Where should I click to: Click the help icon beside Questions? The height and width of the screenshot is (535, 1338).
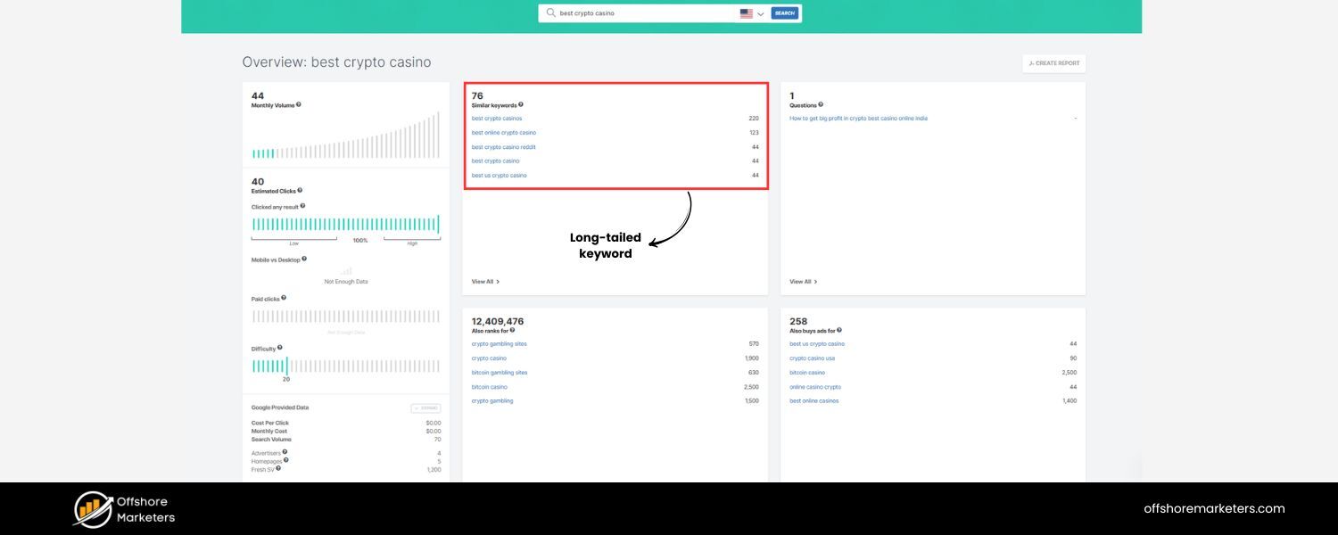(x=822, y=104)
